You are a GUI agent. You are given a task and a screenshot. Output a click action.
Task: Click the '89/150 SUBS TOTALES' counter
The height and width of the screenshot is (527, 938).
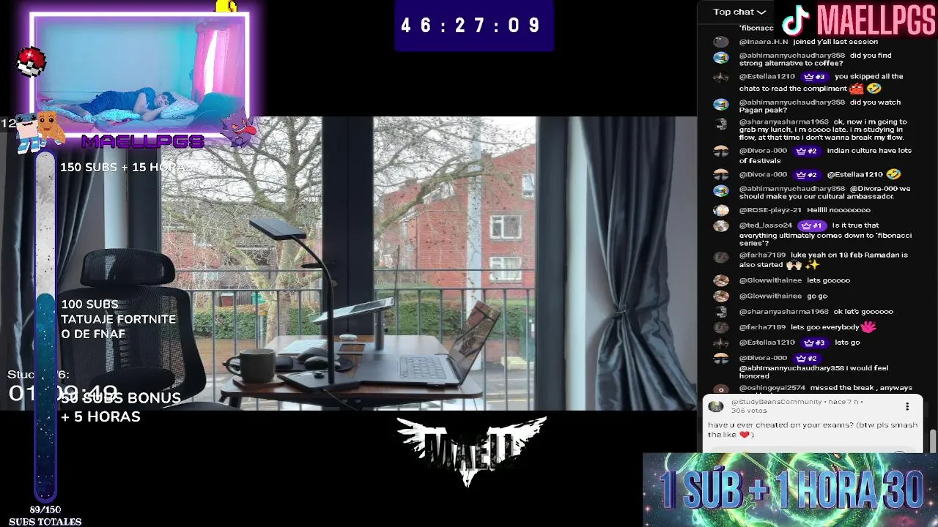tap(45, 515)
